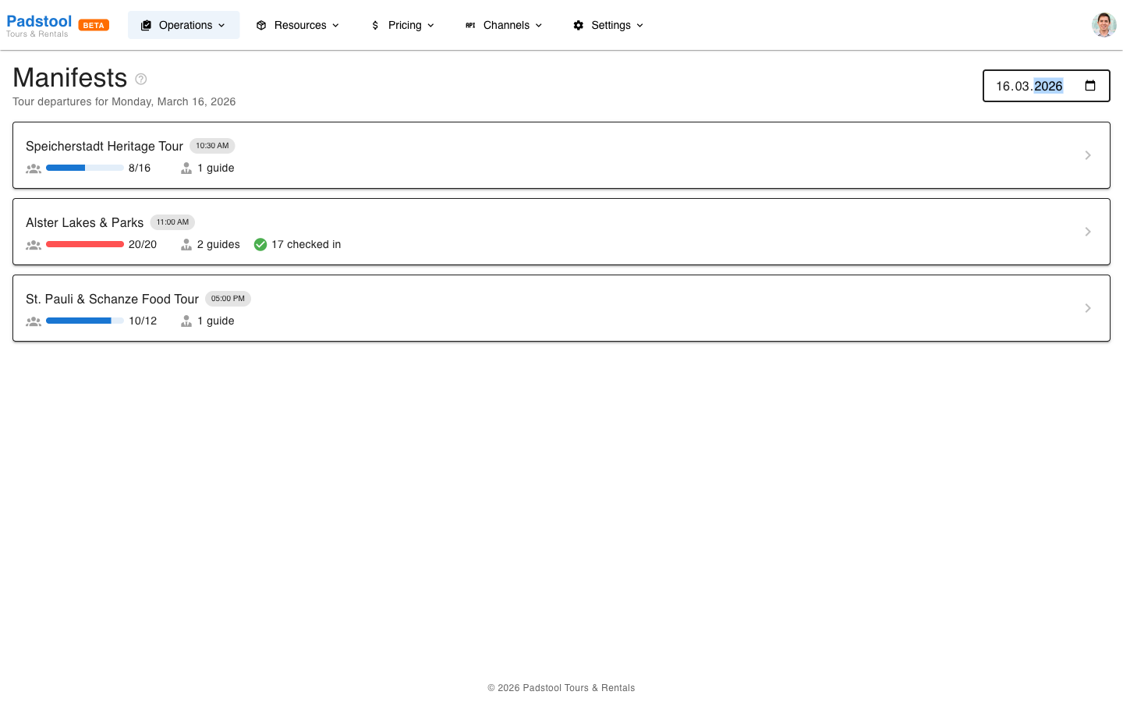This screenshot has width=1123, height=702.
Task: Click the '2 guides' label
Action: (218, 244)
